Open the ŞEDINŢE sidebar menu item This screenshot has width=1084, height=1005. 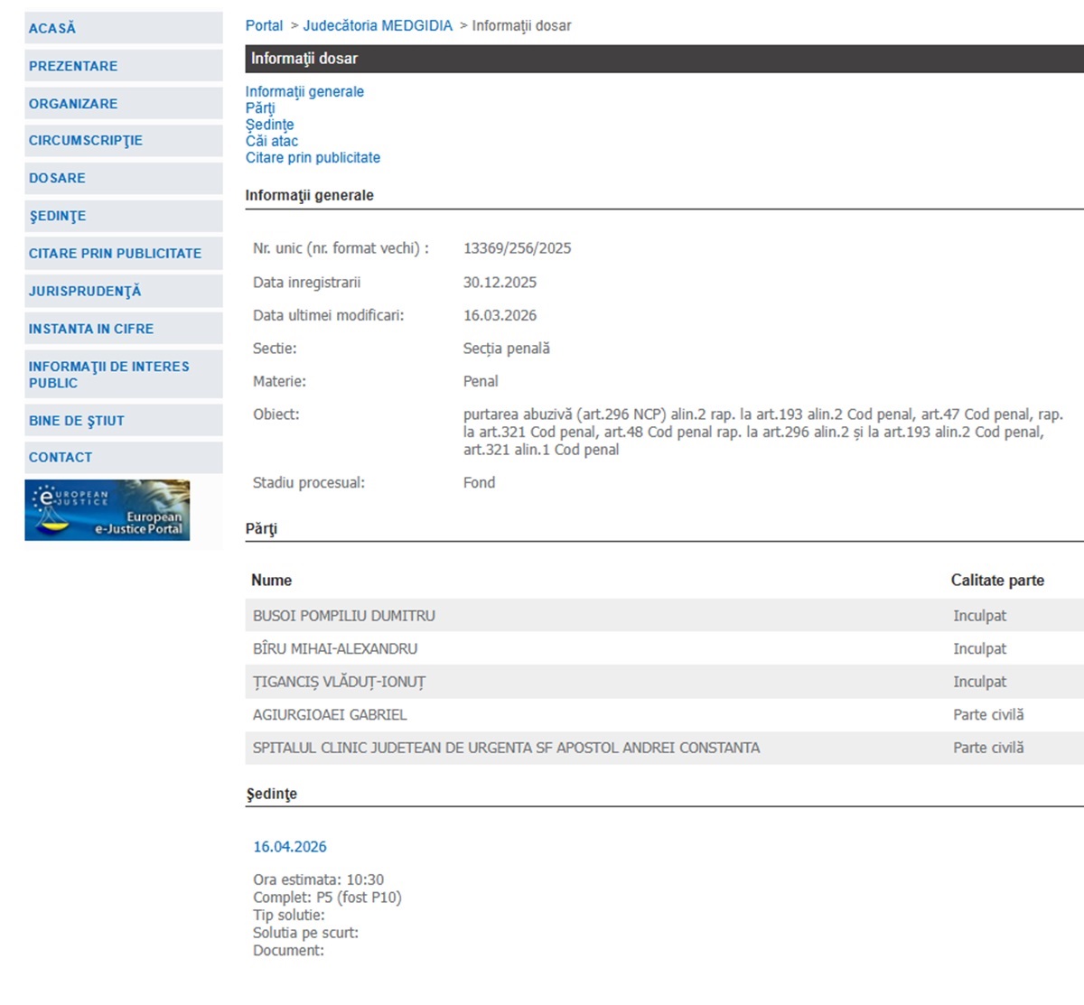pos(58,216)
